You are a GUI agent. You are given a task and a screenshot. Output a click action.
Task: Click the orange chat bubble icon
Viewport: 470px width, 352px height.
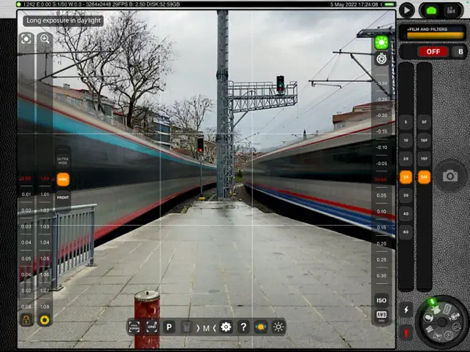[x=261, y=327]
